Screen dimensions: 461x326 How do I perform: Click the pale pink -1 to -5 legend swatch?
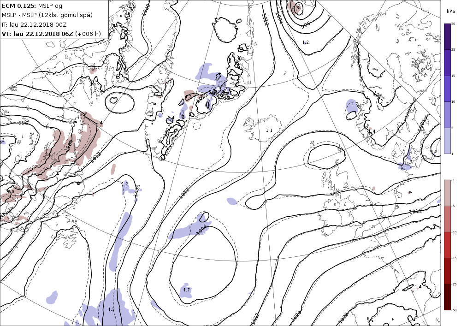pos(447,193)
